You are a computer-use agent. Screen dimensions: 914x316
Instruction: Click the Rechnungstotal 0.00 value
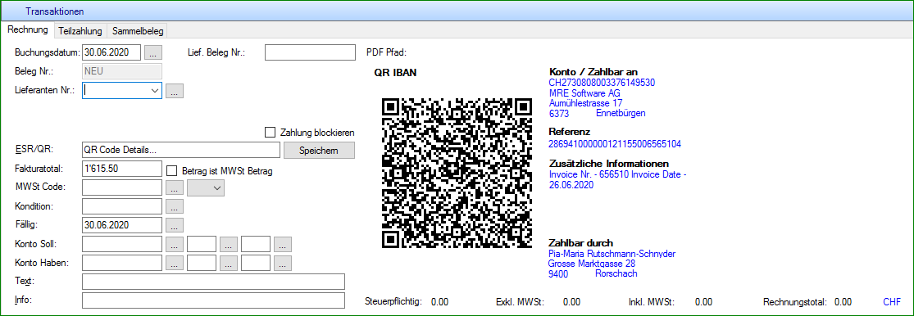click(x=843, y=302)
